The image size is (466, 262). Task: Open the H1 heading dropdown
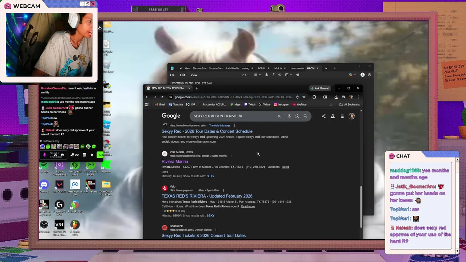point(246,75)
